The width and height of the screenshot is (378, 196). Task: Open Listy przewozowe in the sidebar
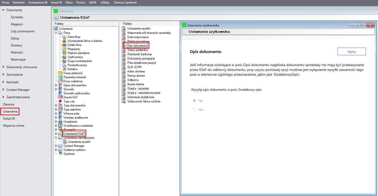click(22, 31)
